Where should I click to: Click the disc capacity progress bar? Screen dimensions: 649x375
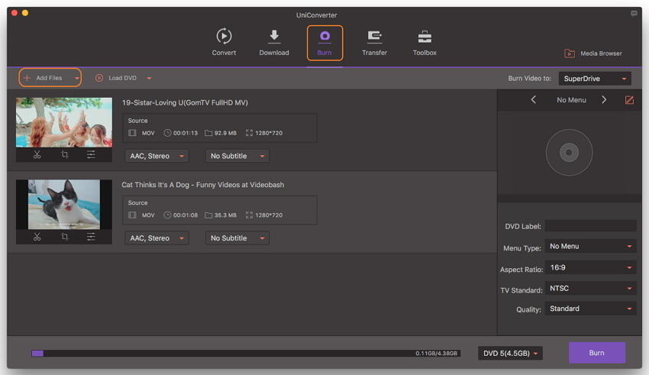click(x=246, y=353)
